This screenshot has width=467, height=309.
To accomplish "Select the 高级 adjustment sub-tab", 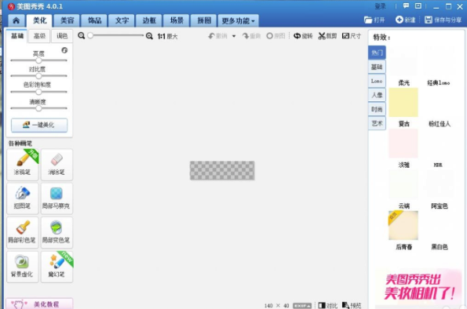I will (x=39, y=36).
